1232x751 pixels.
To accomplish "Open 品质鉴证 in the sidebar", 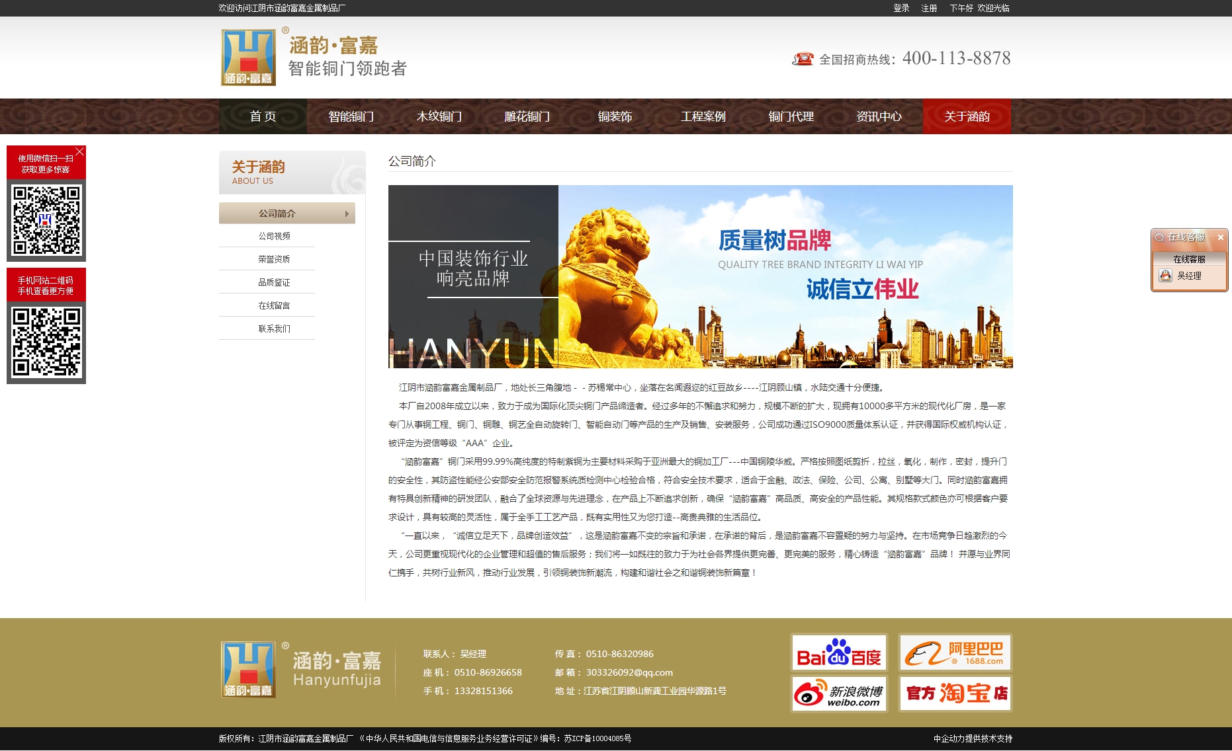I will click(274, 282).
